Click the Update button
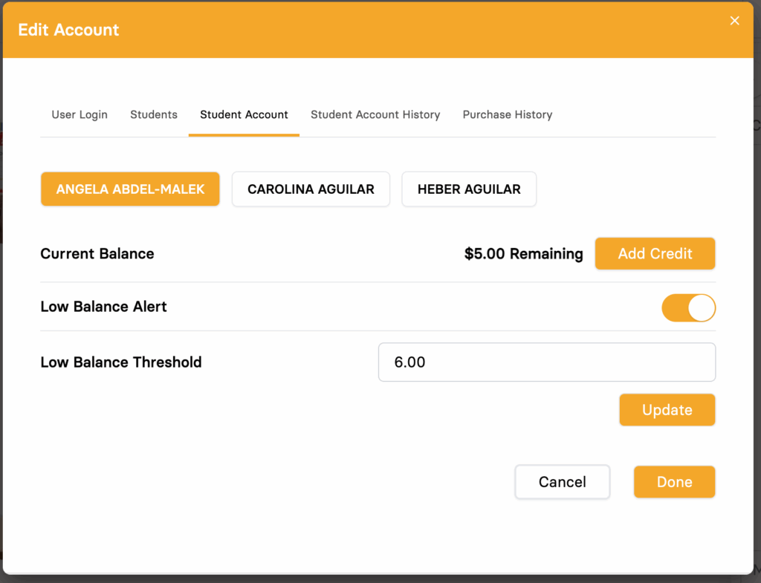The height and width of the screenshot is (583, 761). coord(667,410)
